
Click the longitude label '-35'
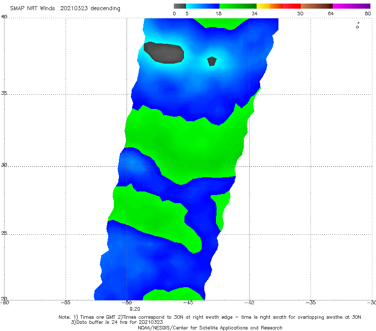click(x=310, y=302)
